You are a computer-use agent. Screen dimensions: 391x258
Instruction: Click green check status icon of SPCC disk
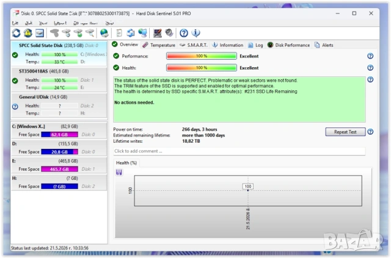coord(15,55)
